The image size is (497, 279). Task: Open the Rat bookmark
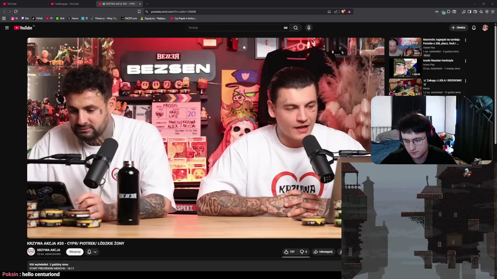[x=25, y=18]
